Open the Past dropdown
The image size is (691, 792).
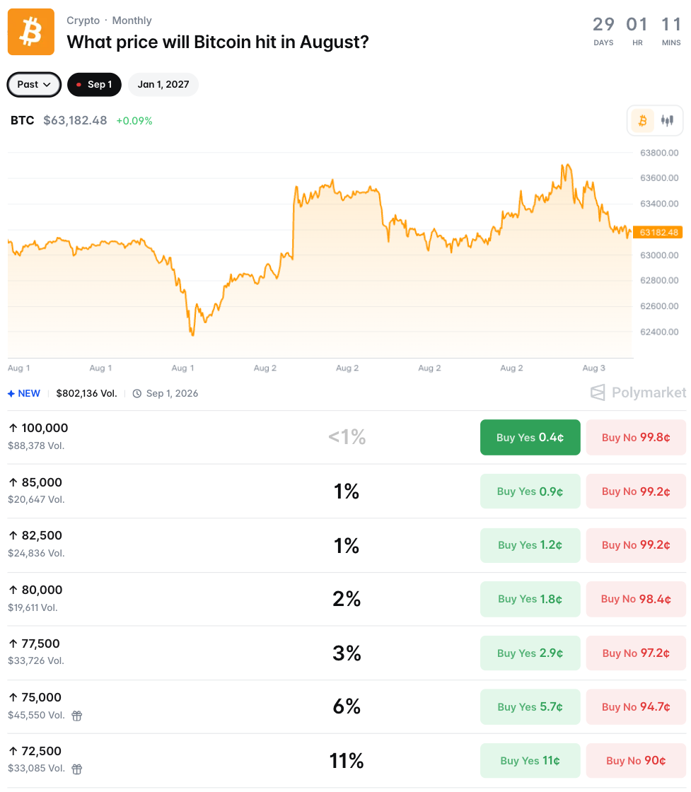tap(34, 84)
